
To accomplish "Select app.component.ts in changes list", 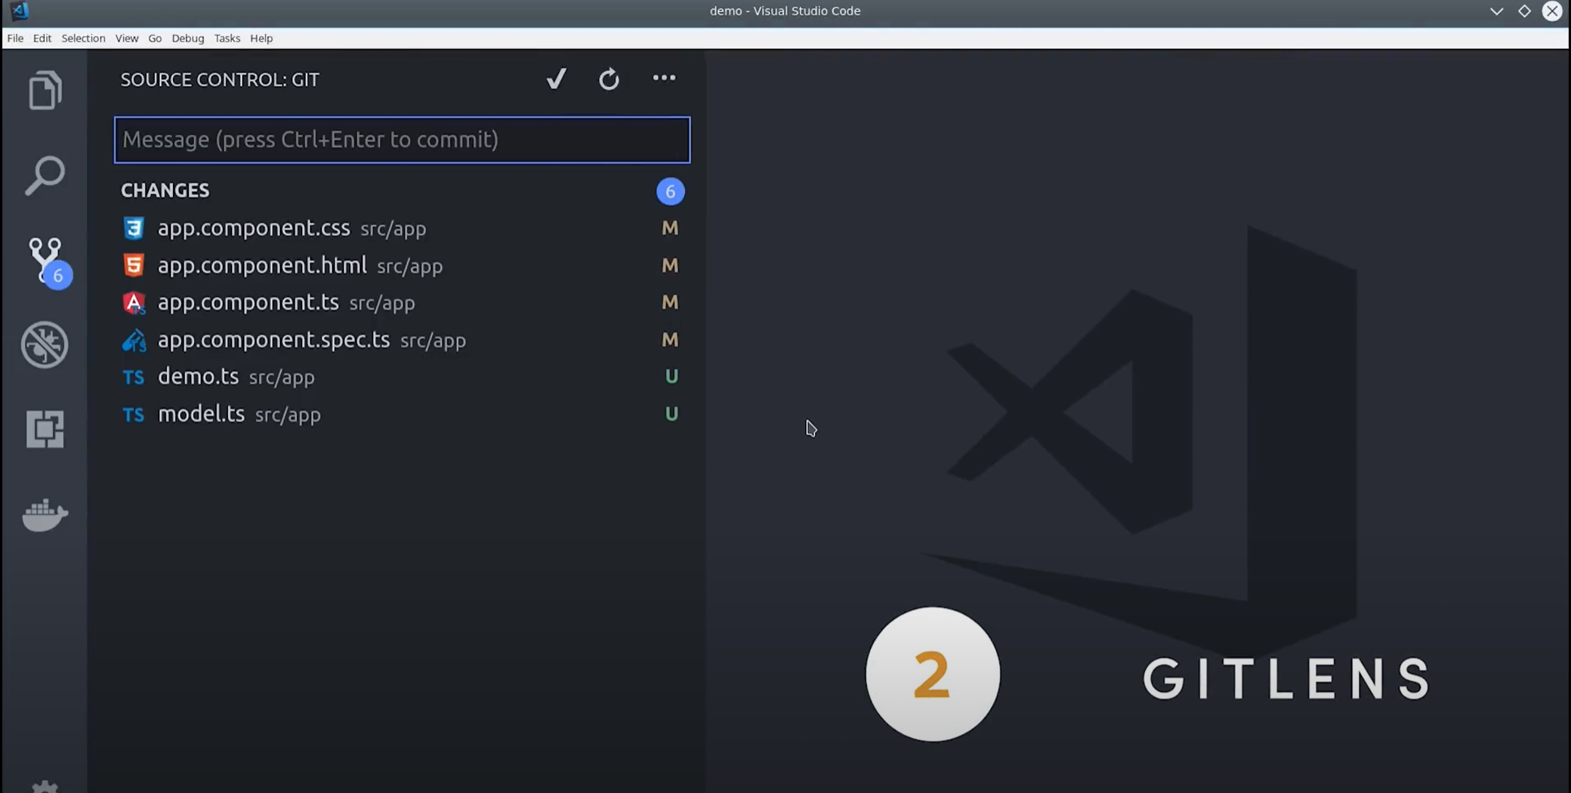I will coord(402,302).
